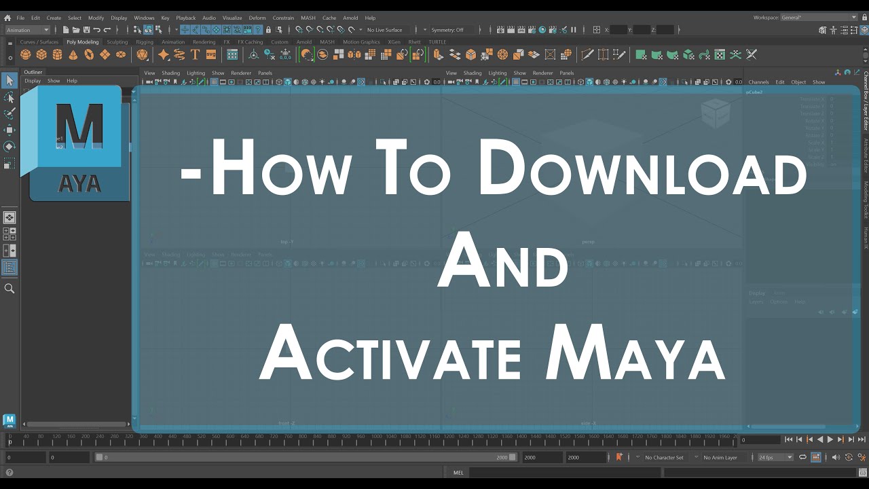Open the Deform menu
Screen dimensions: 869x489
tap(257, 18)
